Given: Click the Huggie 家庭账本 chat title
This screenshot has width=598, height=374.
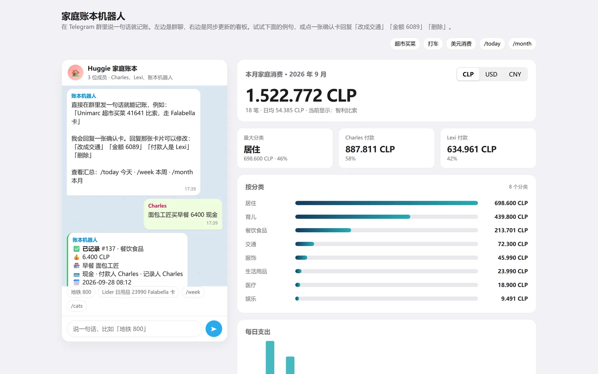Looking at the screenshot, I should [x=112, y=68].
